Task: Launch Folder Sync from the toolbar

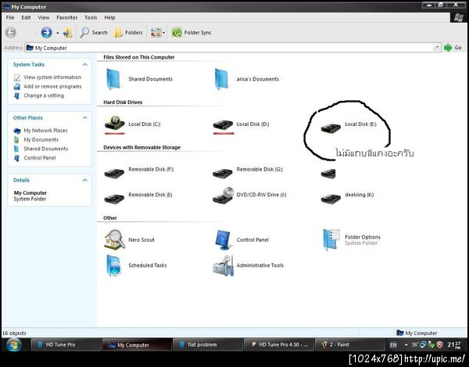Action: tap(192, 32)
